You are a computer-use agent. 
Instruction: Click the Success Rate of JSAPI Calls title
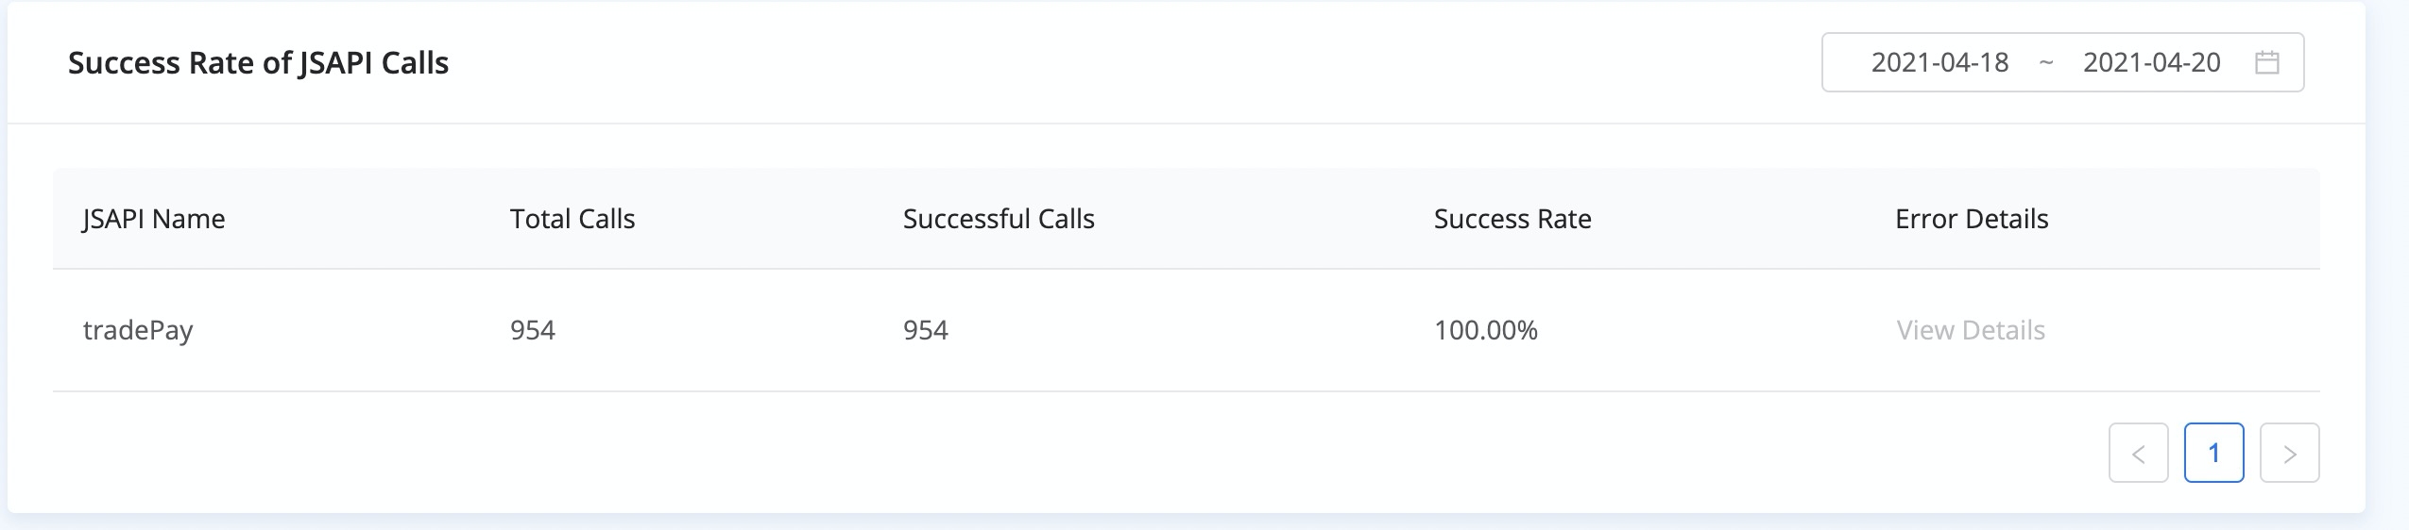pyautogui.click(x=258, y=62)
